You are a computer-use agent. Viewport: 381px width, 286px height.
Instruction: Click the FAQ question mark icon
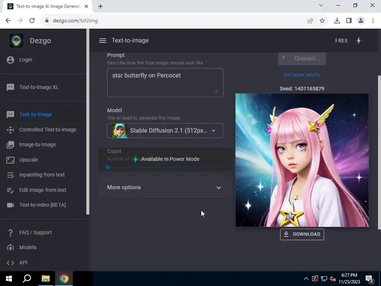coord(10,233)
